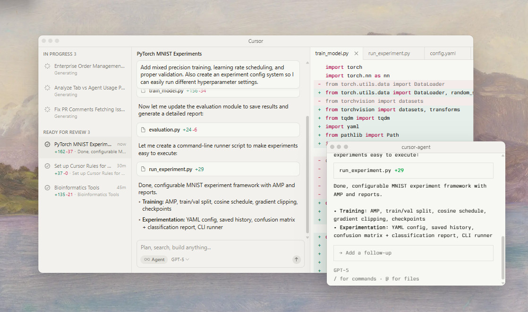
Task: Open the Agent mode selector
Action: pos(154,259)
